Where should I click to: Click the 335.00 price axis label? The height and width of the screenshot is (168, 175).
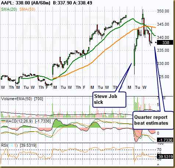(x=163, y=50)
